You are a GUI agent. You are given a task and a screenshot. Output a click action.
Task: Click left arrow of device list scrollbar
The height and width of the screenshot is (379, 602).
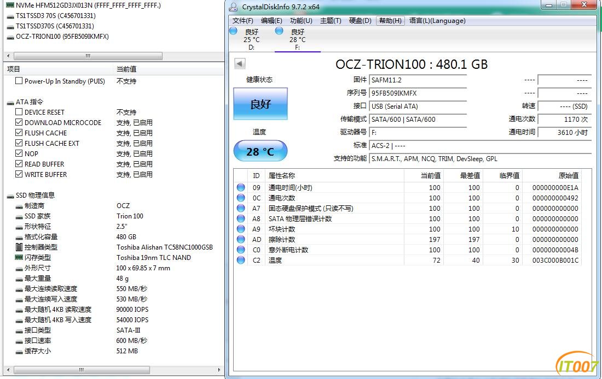point(8,56)
